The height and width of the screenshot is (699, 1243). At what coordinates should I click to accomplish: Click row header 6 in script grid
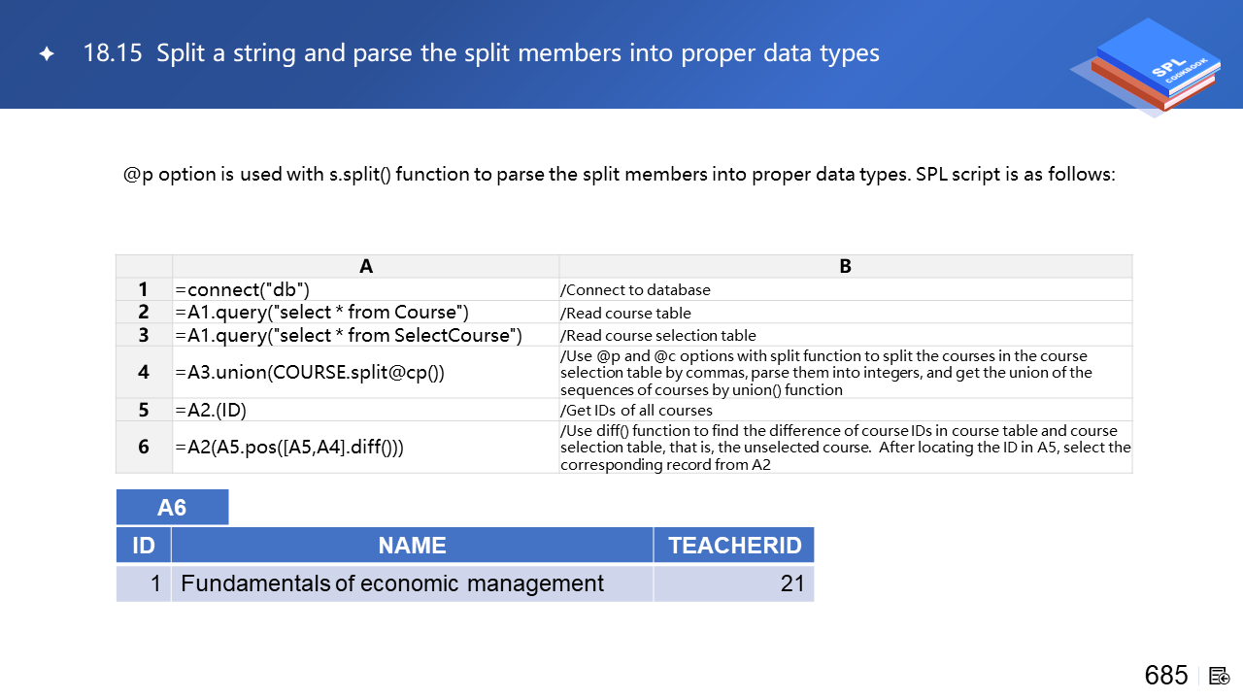tap(144, 447)
